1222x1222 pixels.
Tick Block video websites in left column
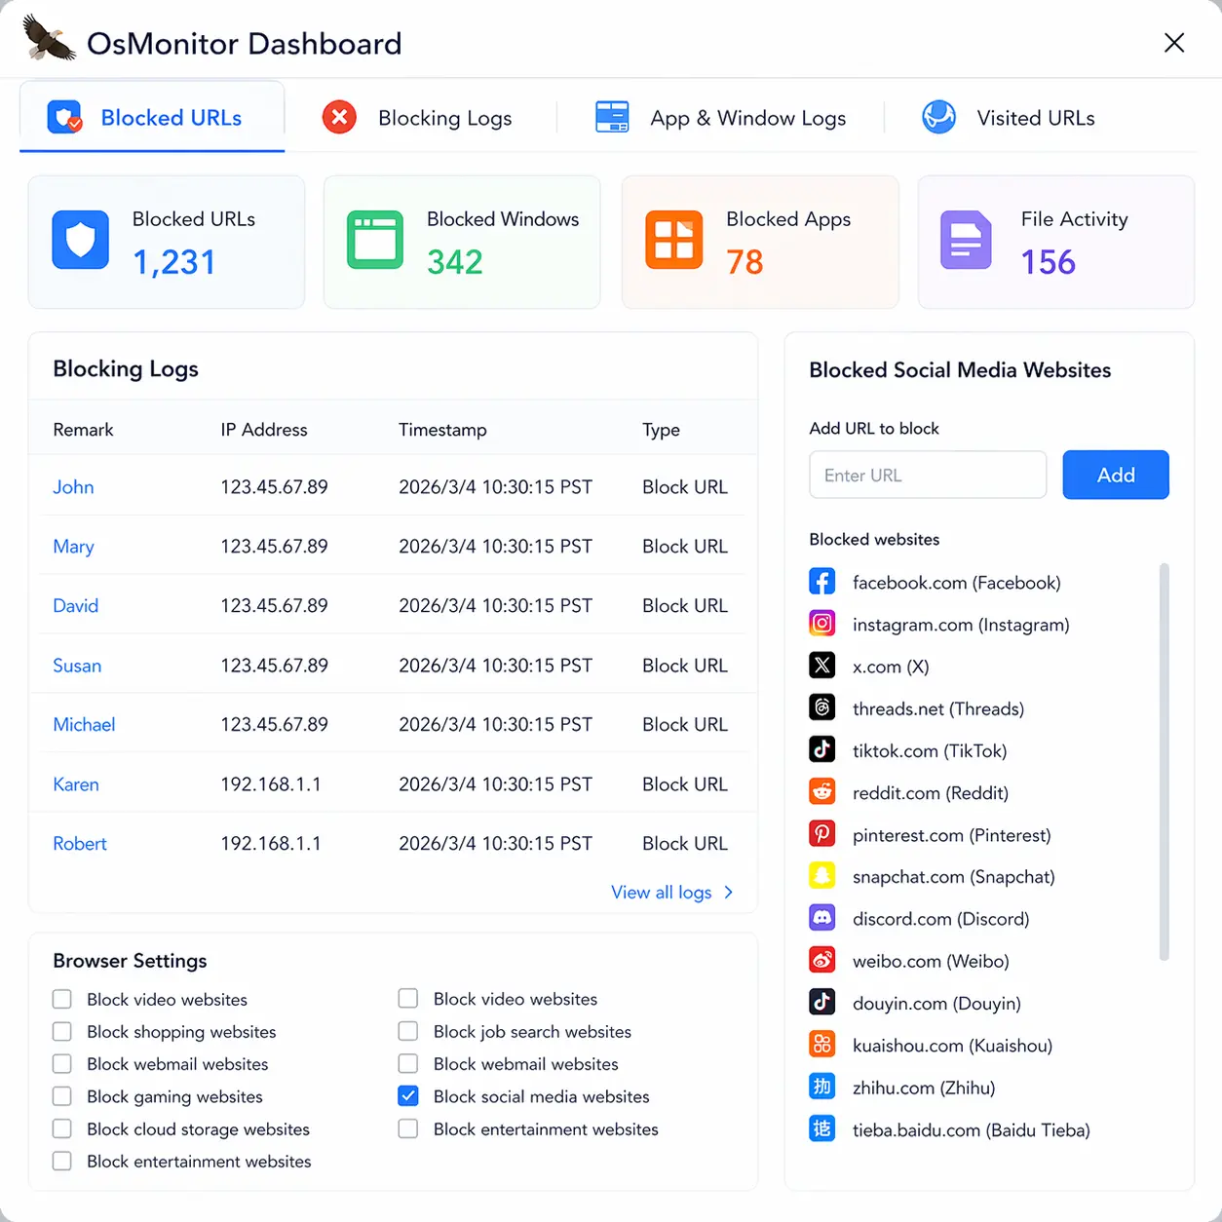pyautogui.click(x=62, y=999)
